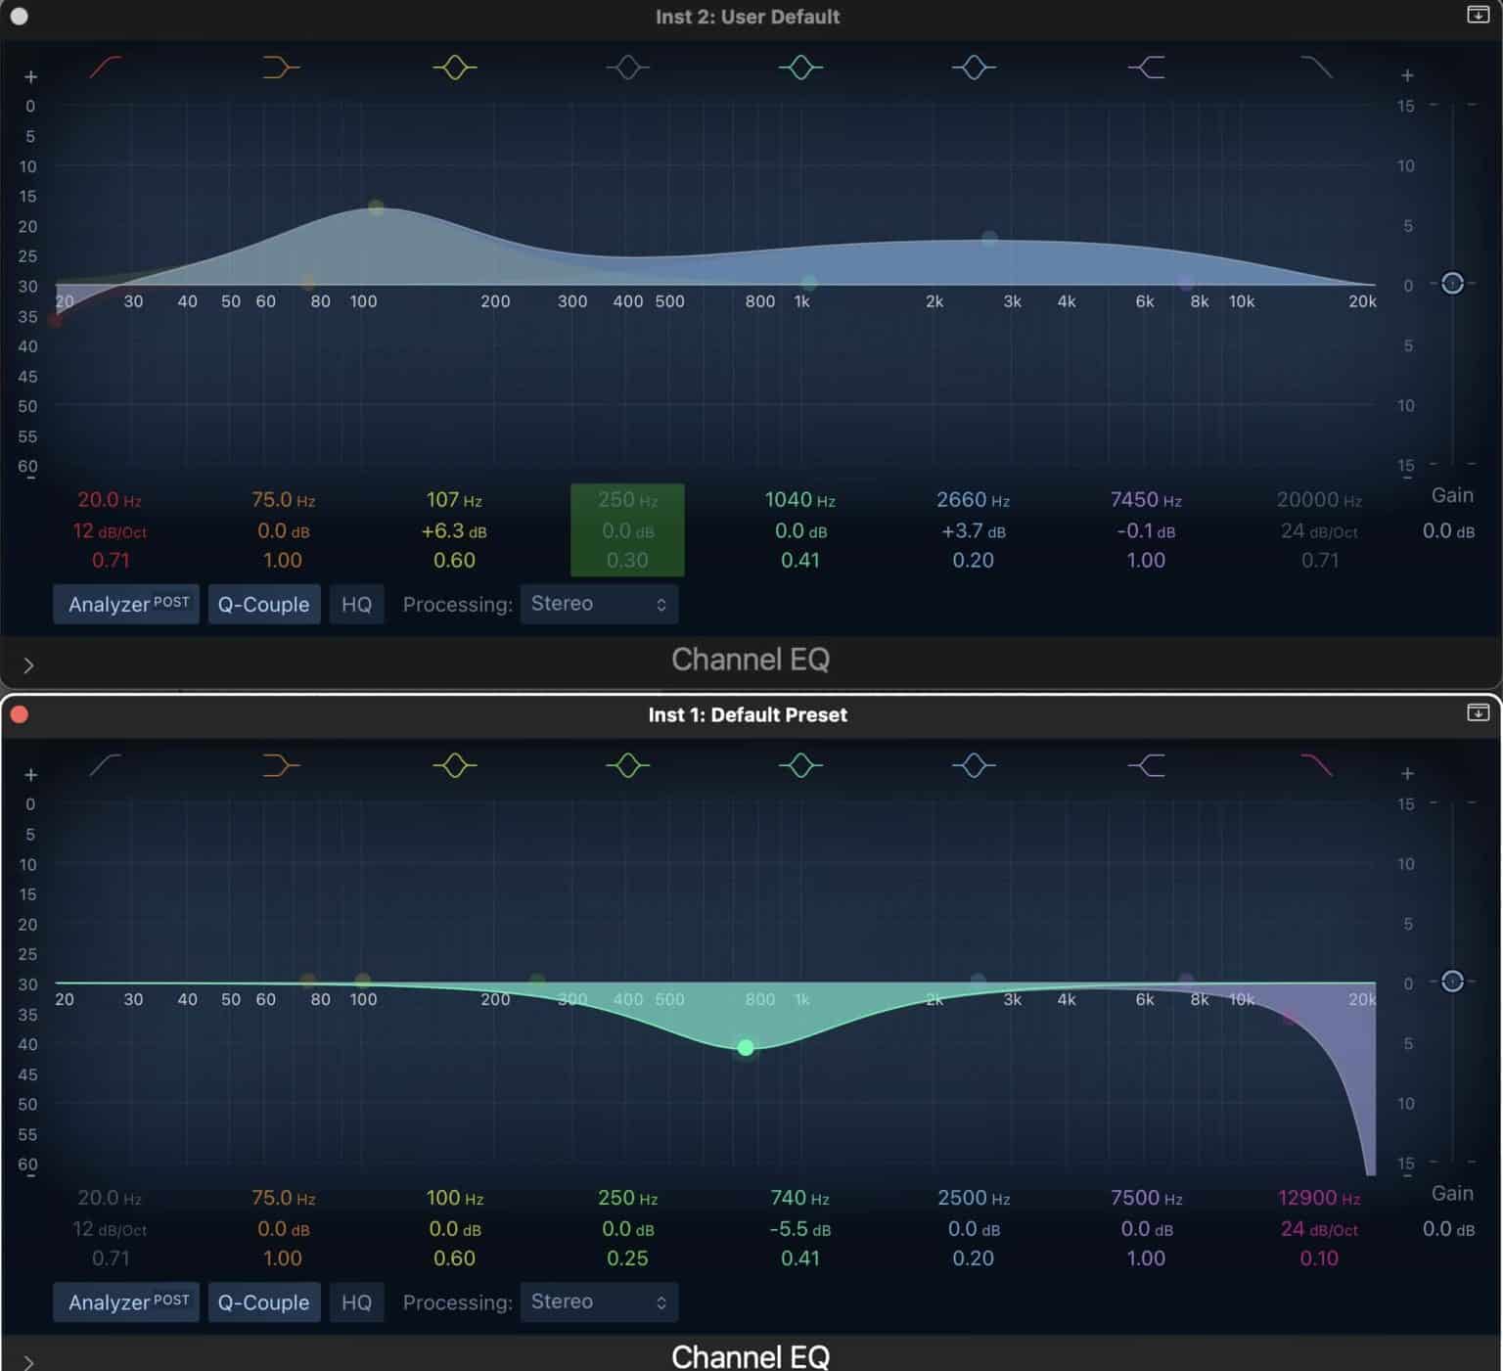Screen dimensions: 1503x1371
Task: Select the orange low shelf band icon
Action: point(281,67)
